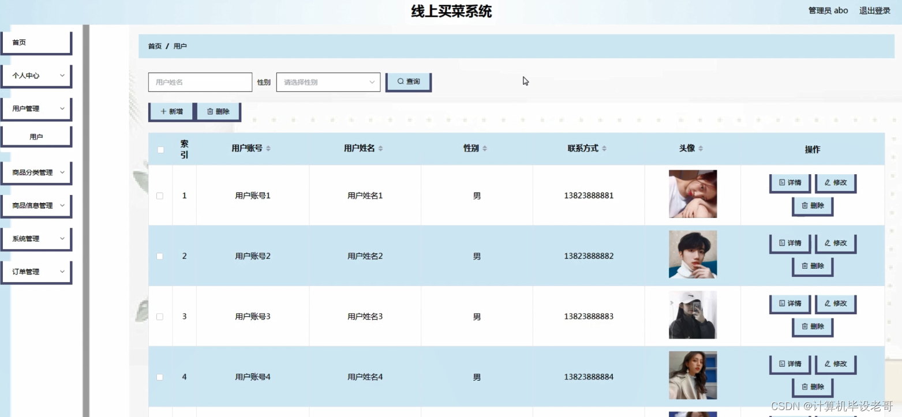The image size is (902, 417).
Task: Click the 新增 add button
Action: point(172,112)
